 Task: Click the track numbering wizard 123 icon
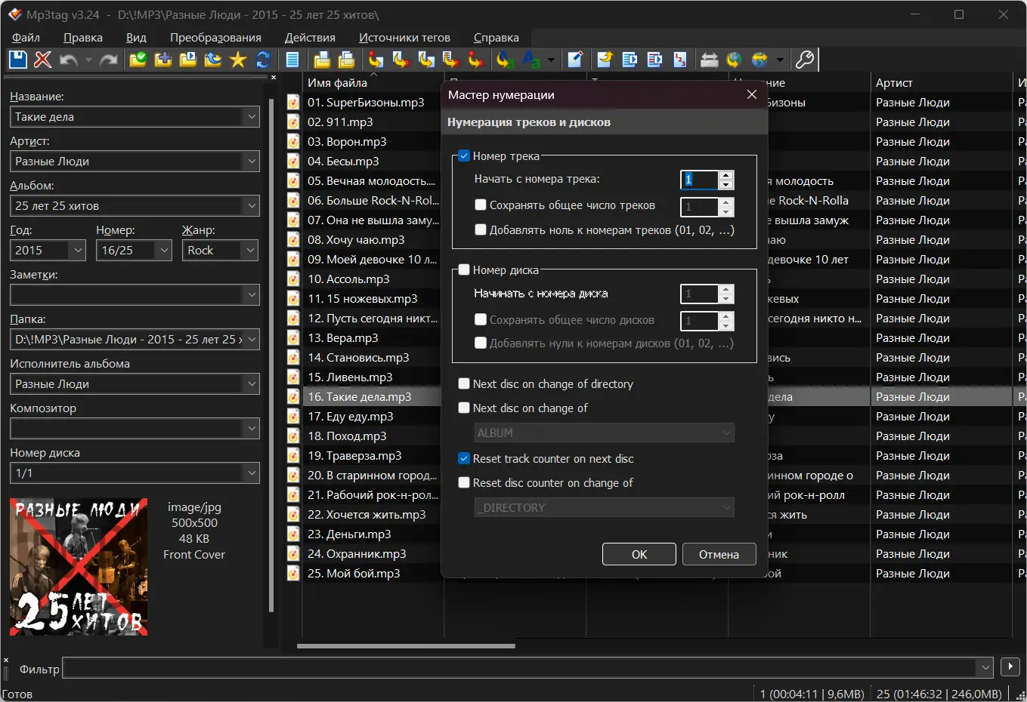coord(681,60)
